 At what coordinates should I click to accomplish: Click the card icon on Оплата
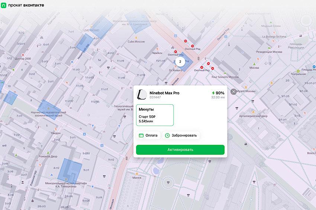141,135
